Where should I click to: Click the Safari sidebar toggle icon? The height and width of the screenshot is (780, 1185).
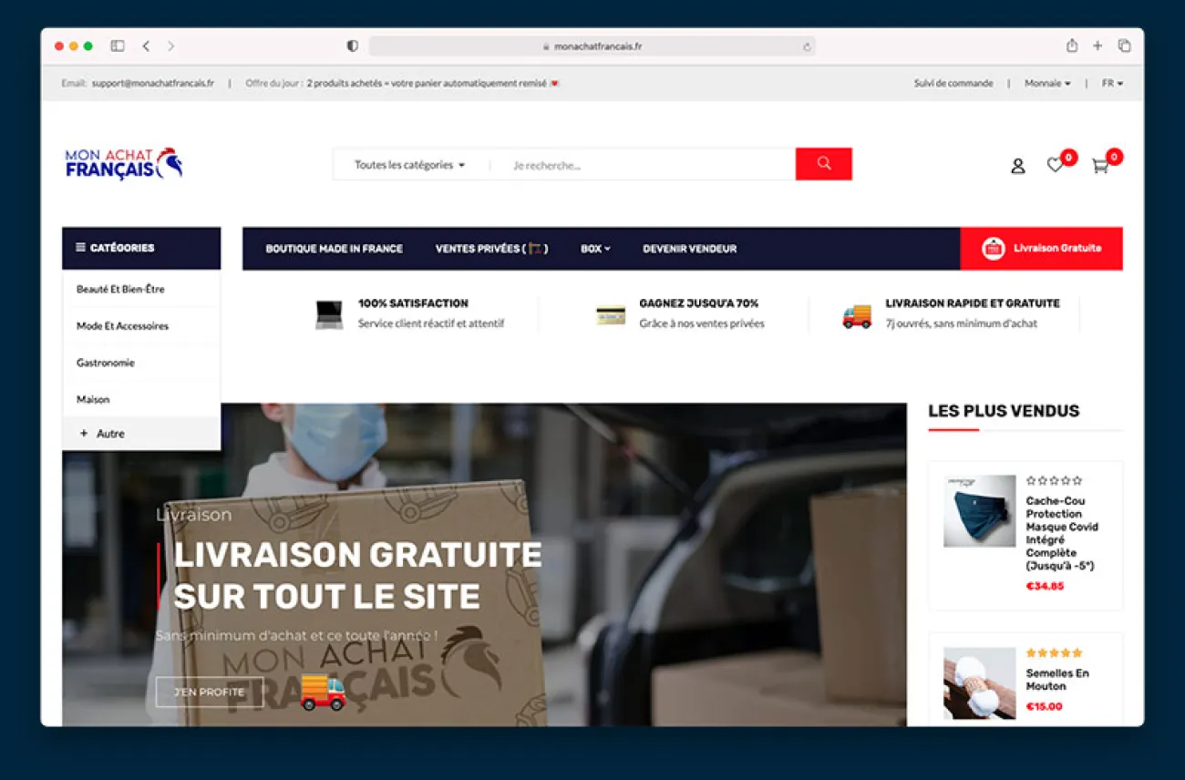coord(118,46)
